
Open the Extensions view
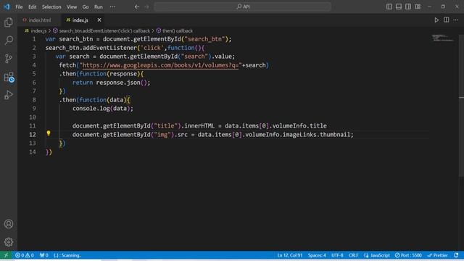[9, 77]
